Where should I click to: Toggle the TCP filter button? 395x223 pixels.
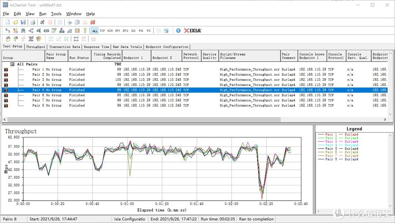pyautogui.click(x=102, y=31)
